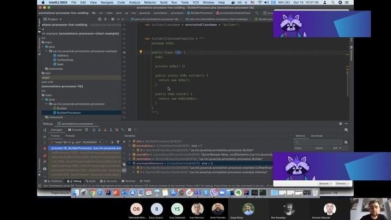The height and width of the screenshot is (220, 391).
Task: Minimize the Debug tool window
Action: pyautogui.click(x=346, y=123)
